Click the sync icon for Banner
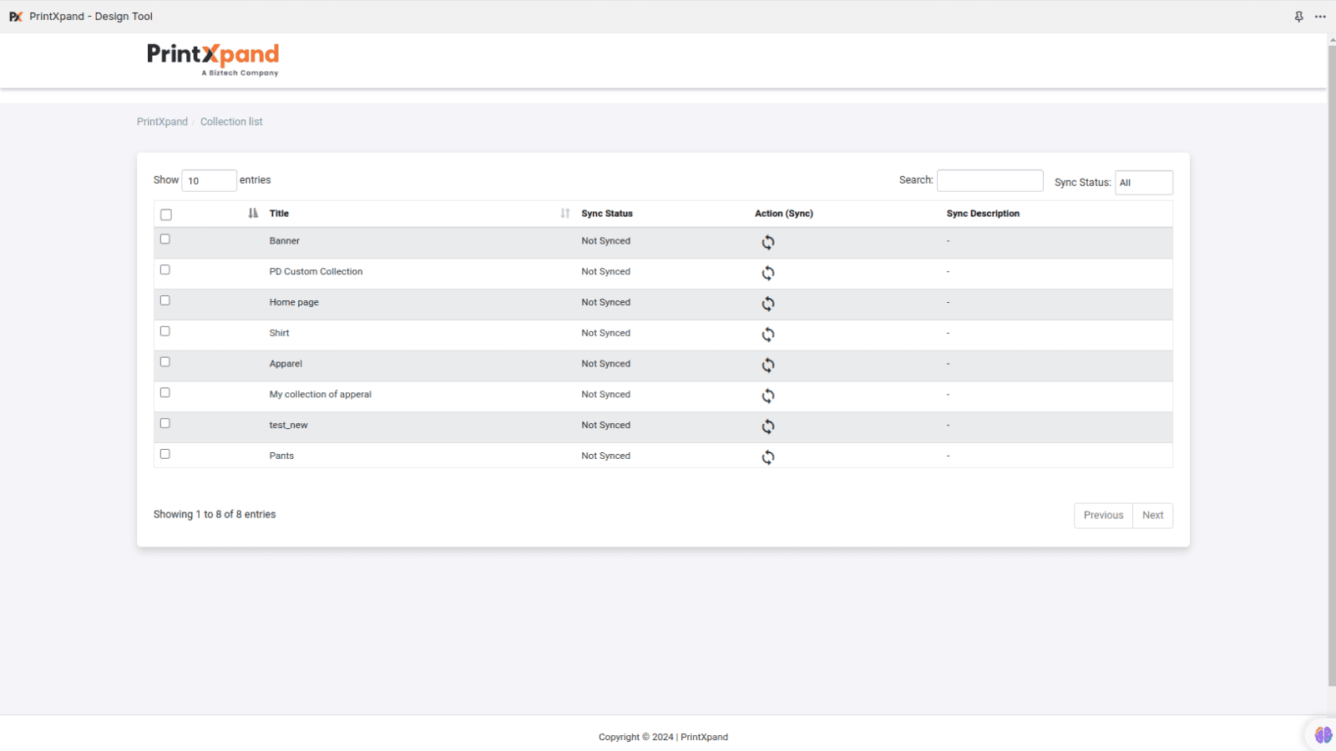The image size is (1336, 751). click(767, 242)
